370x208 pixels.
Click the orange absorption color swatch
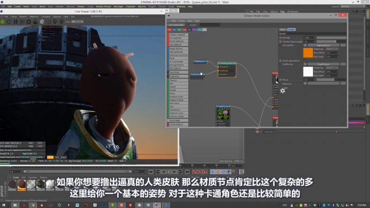[308, 53]
